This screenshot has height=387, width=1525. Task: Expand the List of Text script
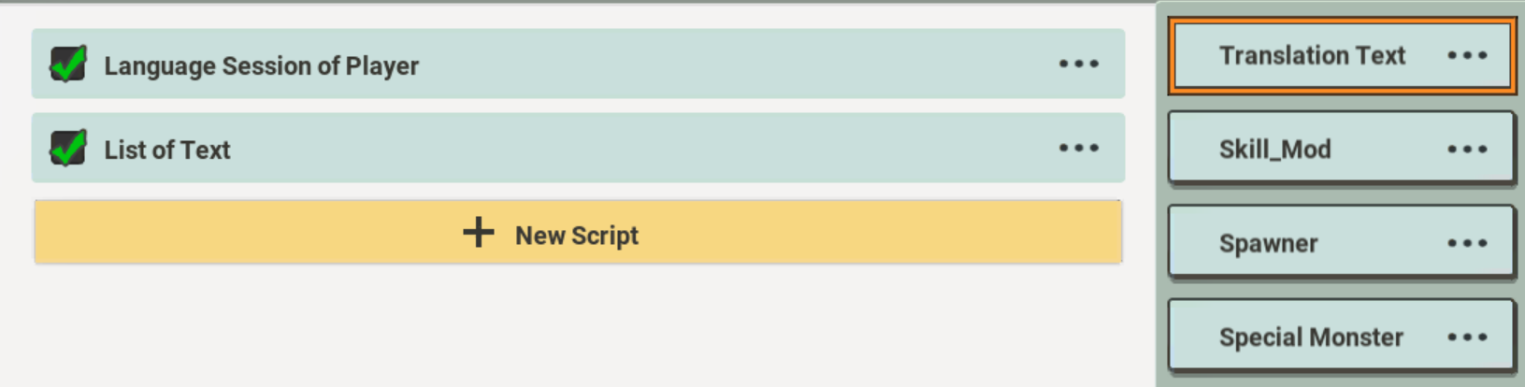[x=167, y=150]
